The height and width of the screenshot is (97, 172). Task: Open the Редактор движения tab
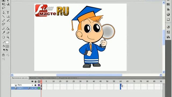(68, 78)
